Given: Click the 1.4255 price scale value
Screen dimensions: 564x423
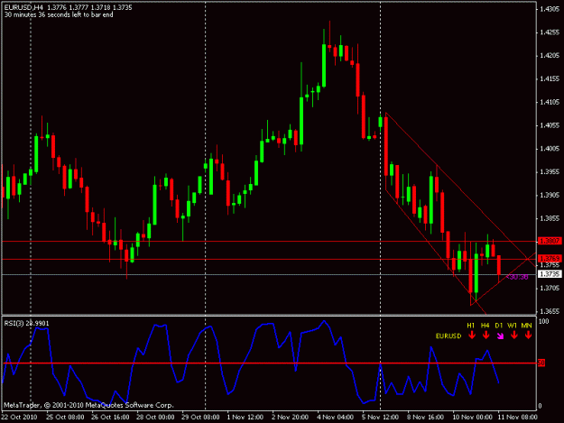Looking at the screenshot, I should (550, 32).
